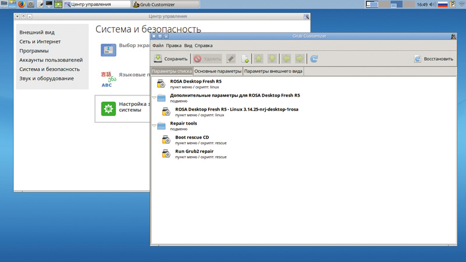
Task: Open Система и безопасность category
Action: click(50, 69)
